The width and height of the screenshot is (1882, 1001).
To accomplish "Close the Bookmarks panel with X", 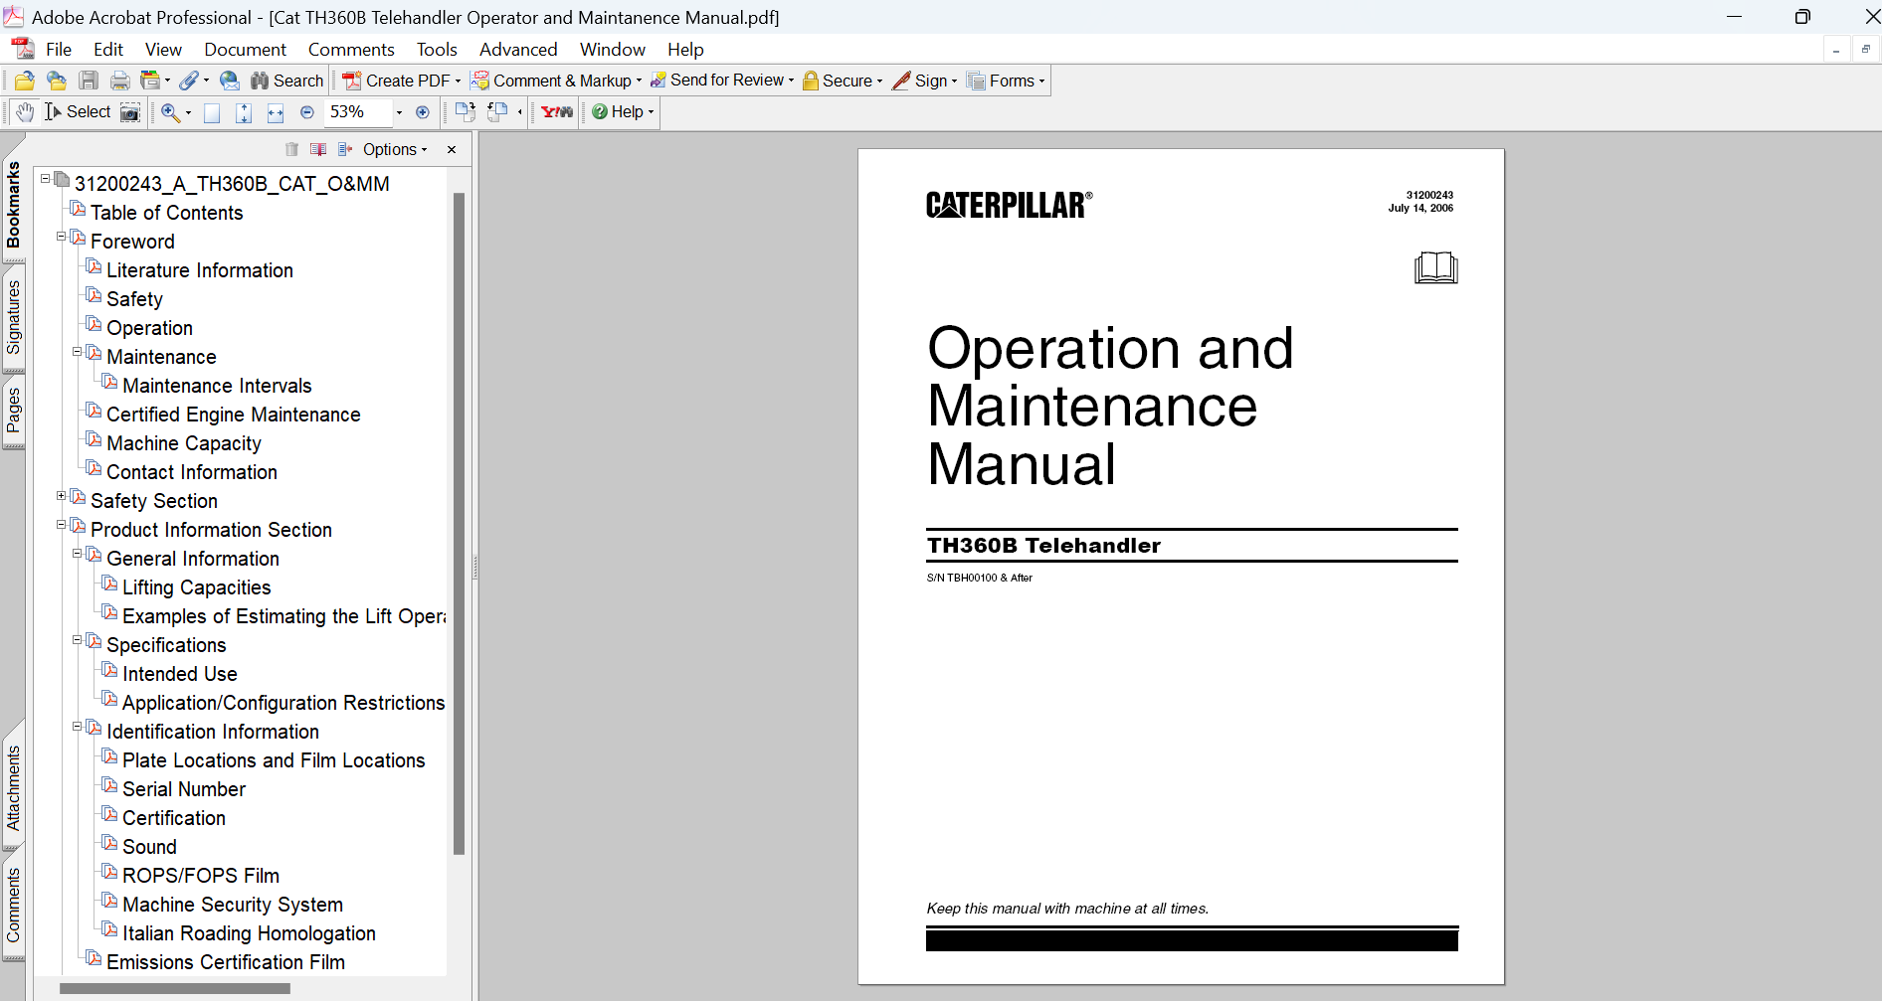I will click(x=452, y=149).
